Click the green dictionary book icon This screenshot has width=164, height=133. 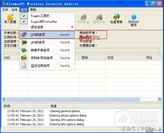pyautogui.click(x=24, y=50)
